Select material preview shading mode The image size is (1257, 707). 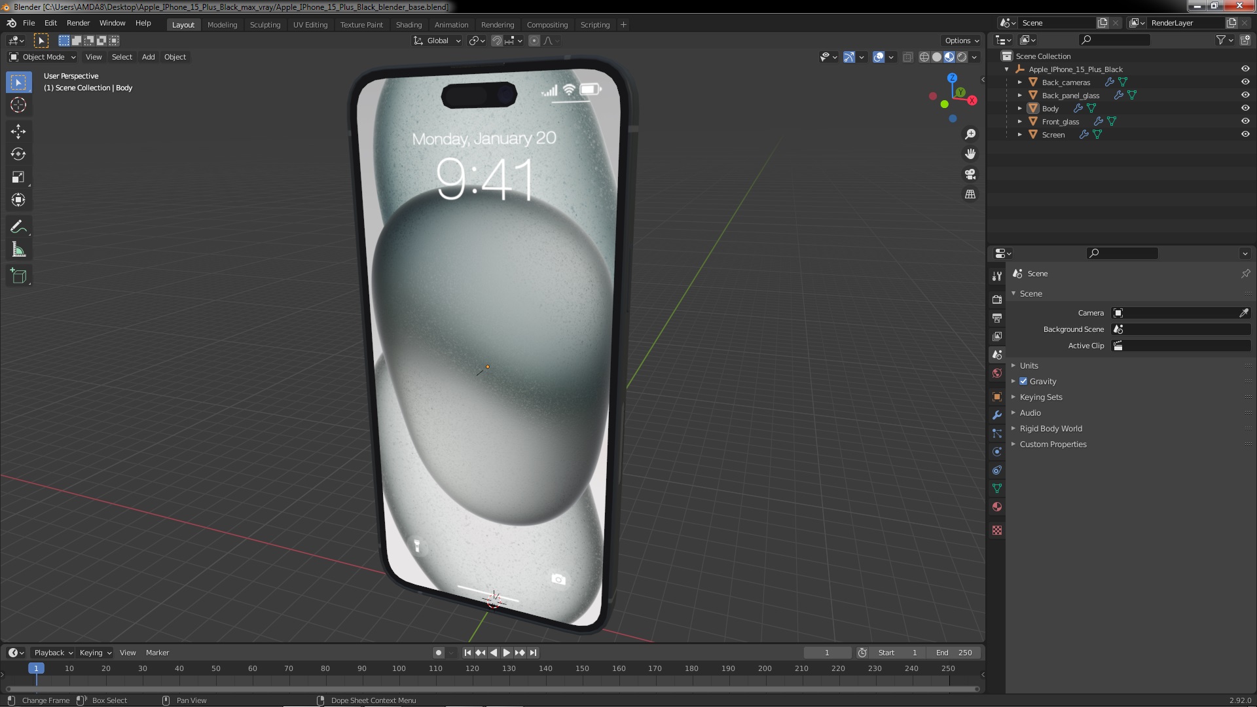click(949, 57)
